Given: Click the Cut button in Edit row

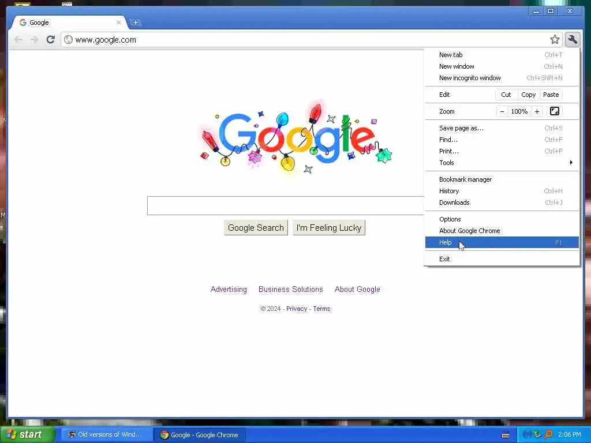Looking at the screenshot, I should 506,95.
